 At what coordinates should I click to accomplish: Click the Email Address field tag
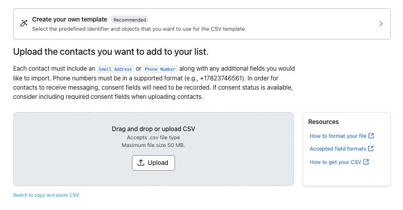tap(116, 69)
